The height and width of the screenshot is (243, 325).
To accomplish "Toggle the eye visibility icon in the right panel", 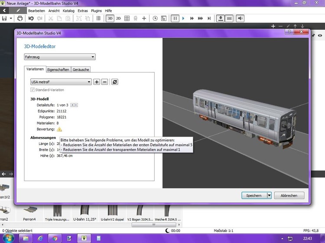I will click(320, 35).
